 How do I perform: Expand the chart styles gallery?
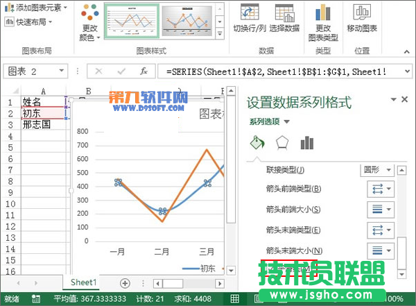coord(220,34)
